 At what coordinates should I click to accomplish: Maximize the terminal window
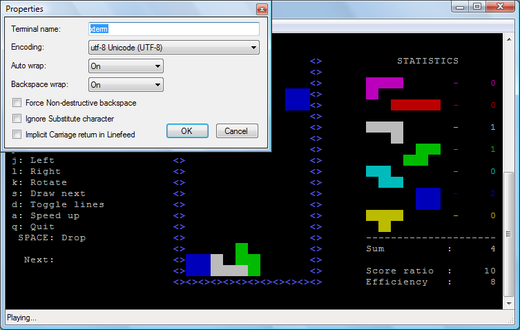(477, 7)
